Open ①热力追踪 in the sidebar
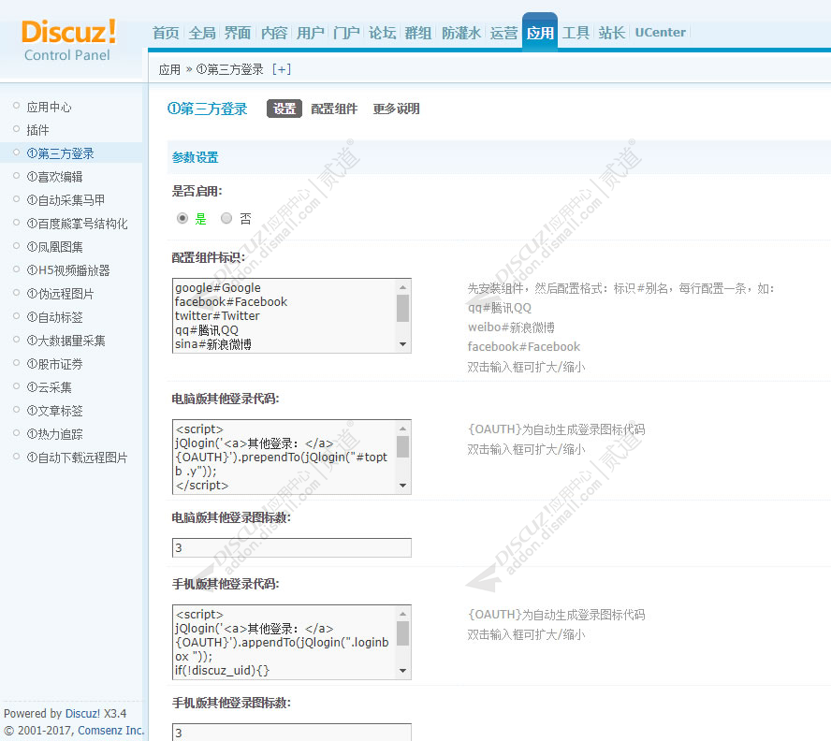Screen dimensions: 831x741 pyautogui.click(x=54, y=433)
